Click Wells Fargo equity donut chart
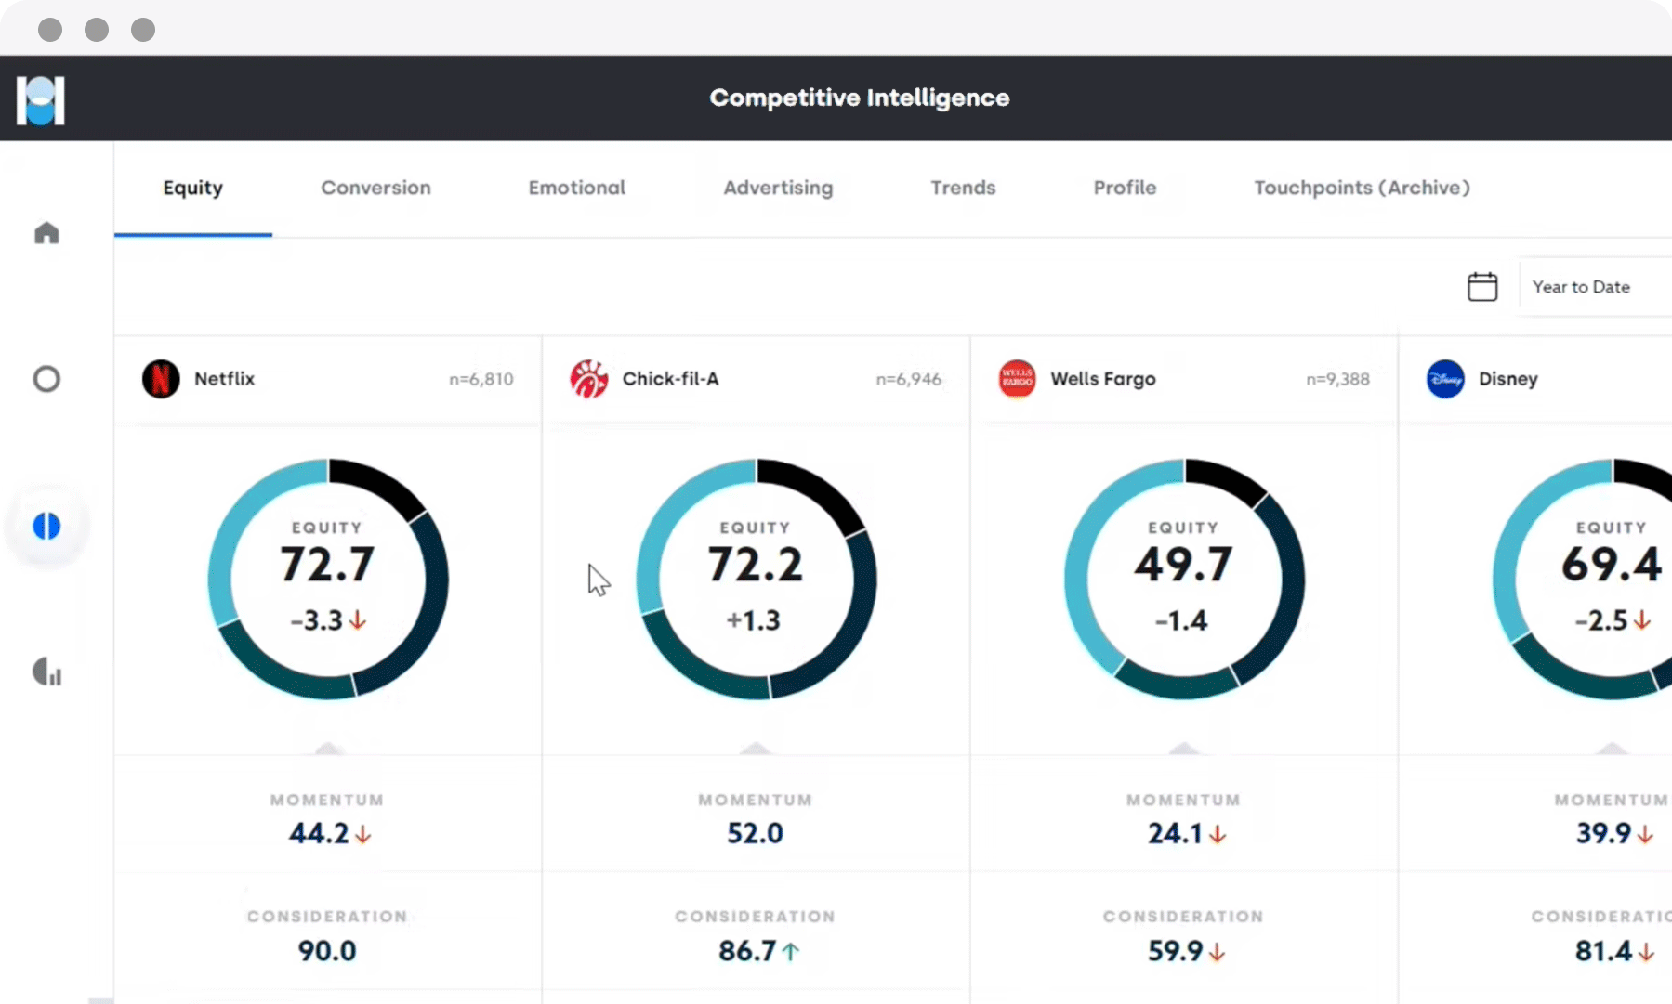The width and height of the screenshot is (1672, 1004). coord(1183,579)
